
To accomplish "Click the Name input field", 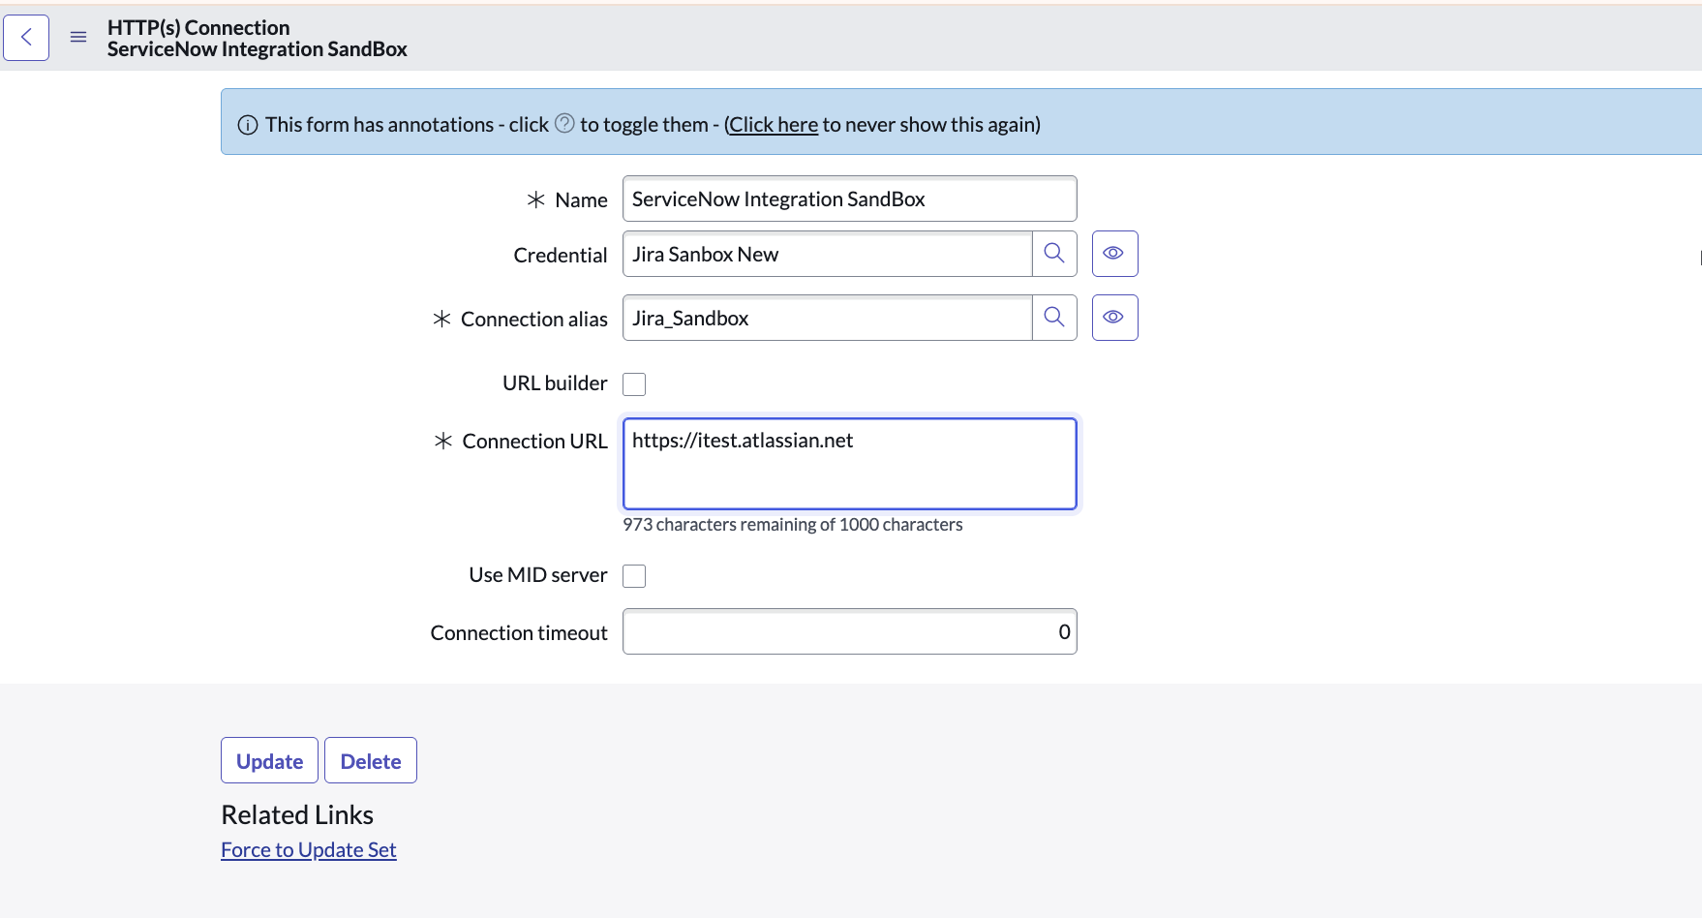I will (849, 199).
